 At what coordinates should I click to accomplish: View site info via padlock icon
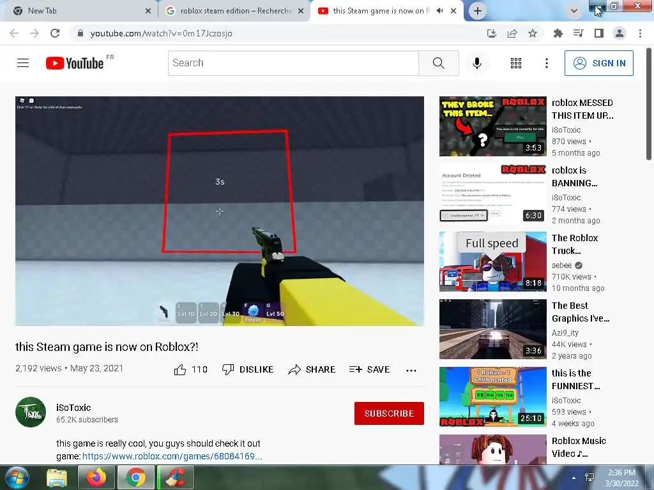(80, 33)
